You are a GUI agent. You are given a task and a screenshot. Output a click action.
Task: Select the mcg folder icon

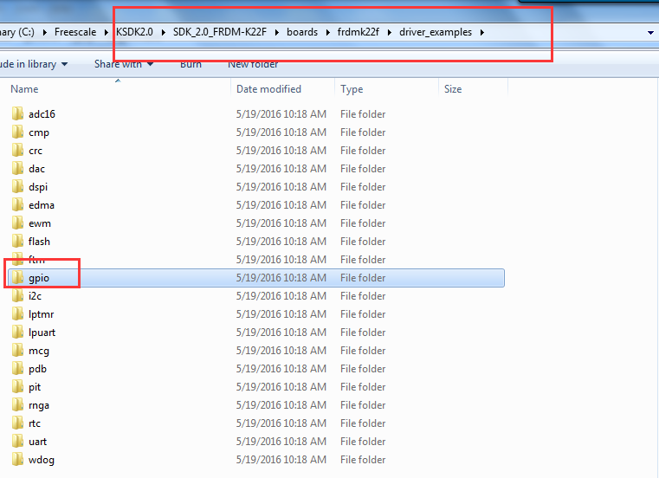17,350
